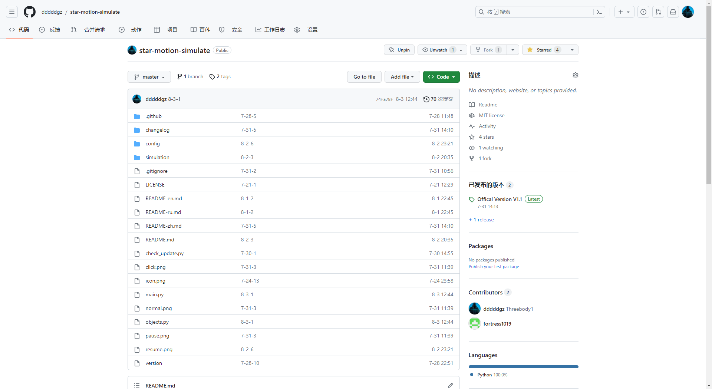Switch to the 反馈 tab
Screen dimensions: 712x389
click(x=50, y=30)
